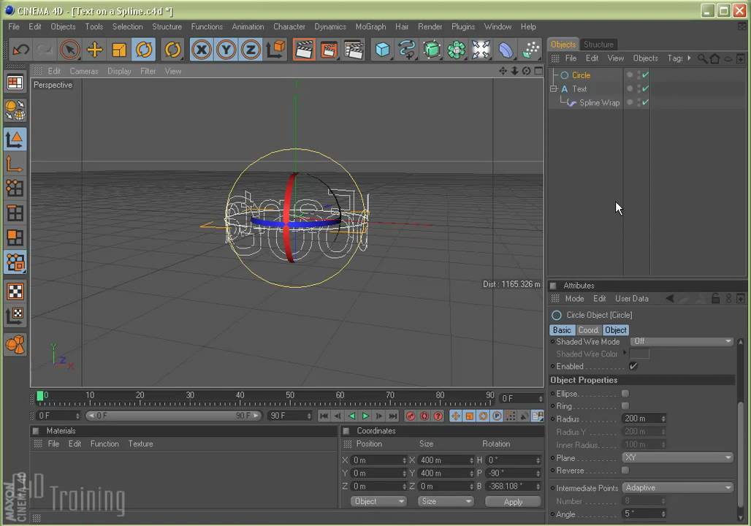751x526 pixels.
Task: Click the record keyframe button
Action: [x=411, y=416]
